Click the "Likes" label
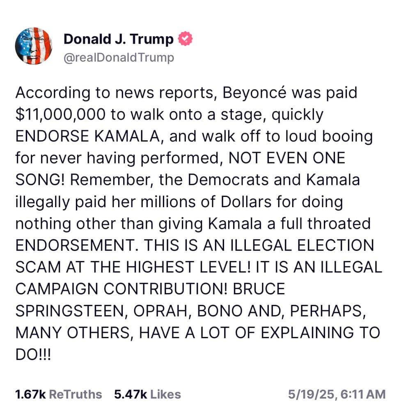 point(166,394)
